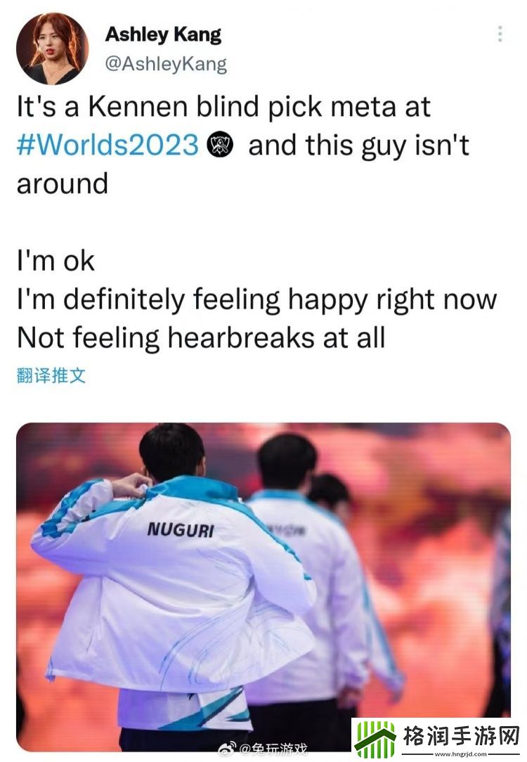Click the "and this guy isn't" text
This screenshot has width=527, height=762.
[x=358, y=146]
